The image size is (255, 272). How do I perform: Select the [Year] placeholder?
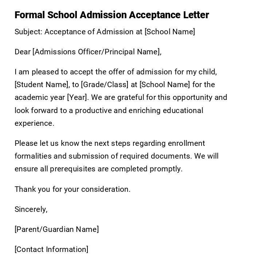click(x=78, y=97)
